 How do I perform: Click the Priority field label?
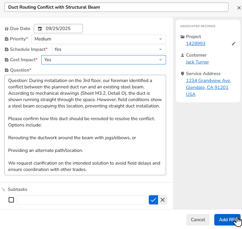point(18,39)
